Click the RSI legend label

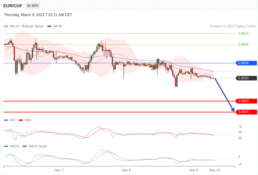click(x=12, y=120)
